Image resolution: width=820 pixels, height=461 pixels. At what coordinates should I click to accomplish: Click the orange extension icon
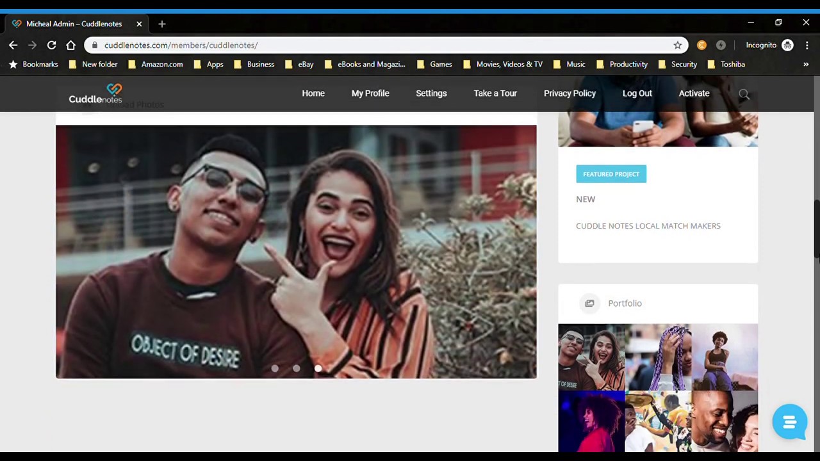click(x=701, y=45)
